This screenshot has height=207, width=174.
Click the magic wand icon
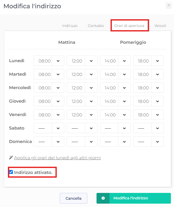pyautogui.click(x=11, y=158)
